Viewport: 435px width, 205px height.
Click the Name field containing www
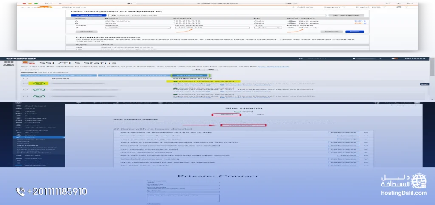138,28
